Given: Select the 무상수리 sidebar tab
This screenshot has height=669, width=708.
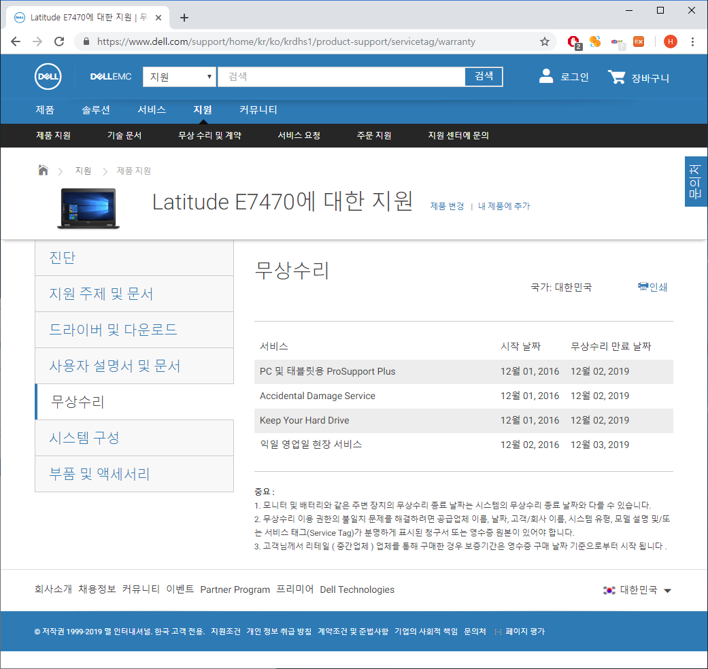Looking at the screenshot, I should click(134, 402).
